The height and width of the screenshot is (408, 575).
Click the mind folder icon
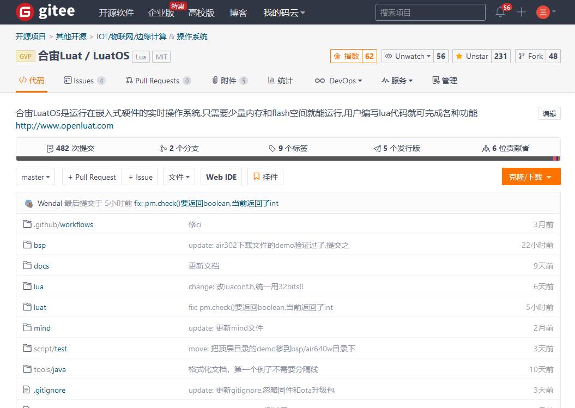[27, 327]
